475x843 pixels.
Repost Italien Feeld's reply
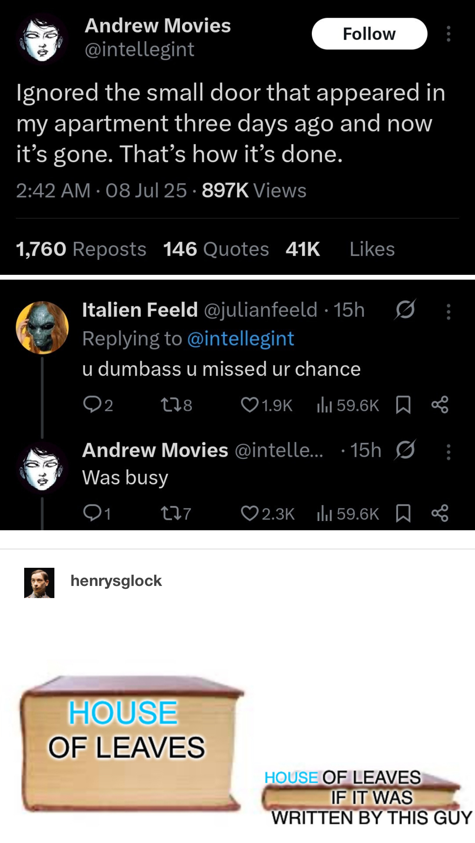[x=169, y=405]
